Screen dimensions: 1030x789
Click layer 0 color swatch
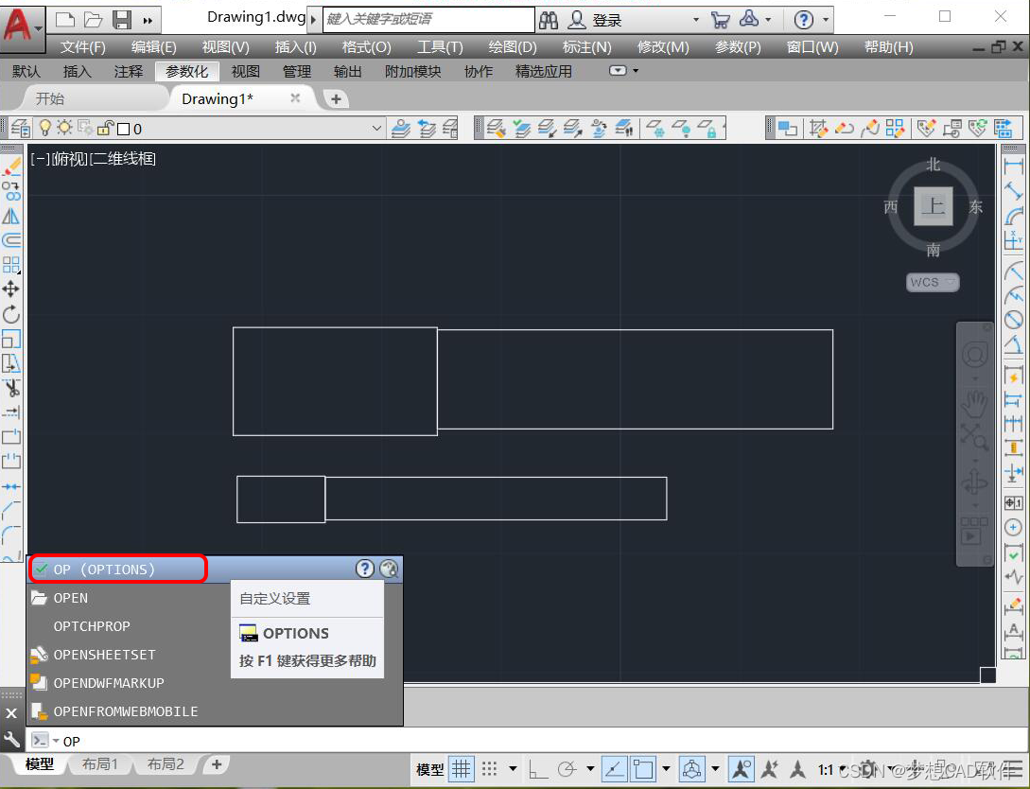(x=123, y=129)
